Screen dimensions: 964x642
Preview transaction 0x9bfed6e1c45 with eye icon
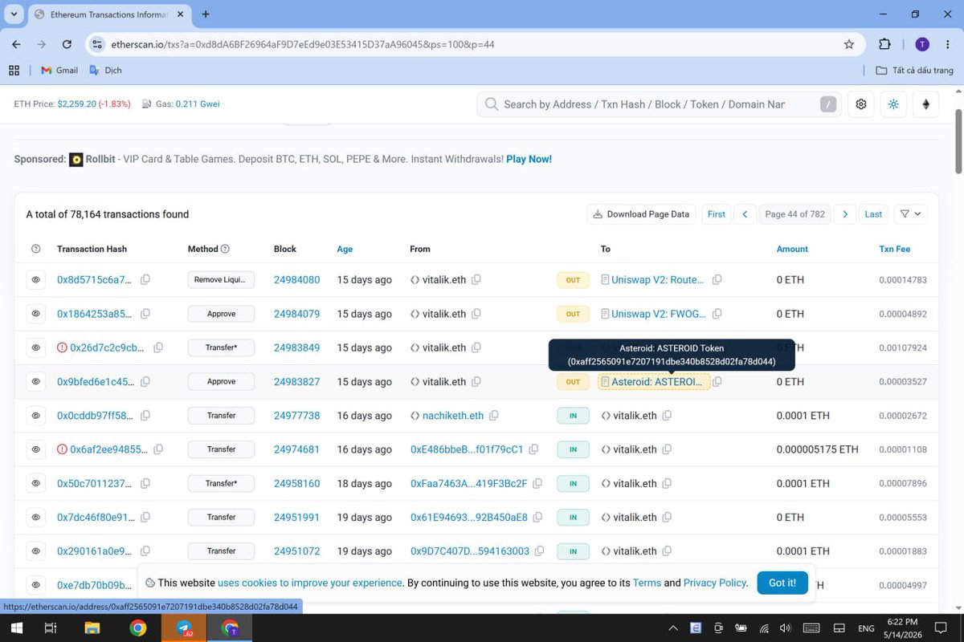point(36,382)
